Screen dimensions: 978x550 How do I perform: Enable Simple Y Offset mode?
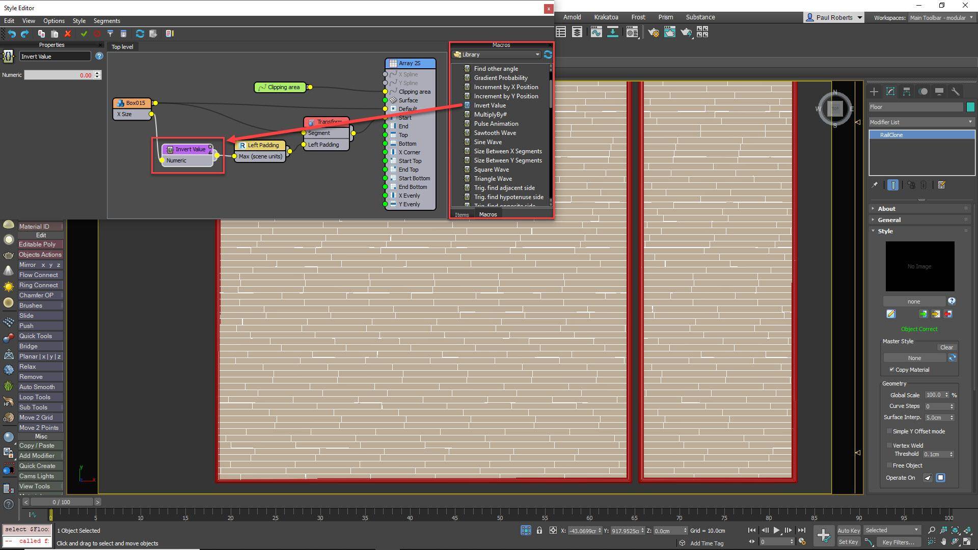point(889,431)
